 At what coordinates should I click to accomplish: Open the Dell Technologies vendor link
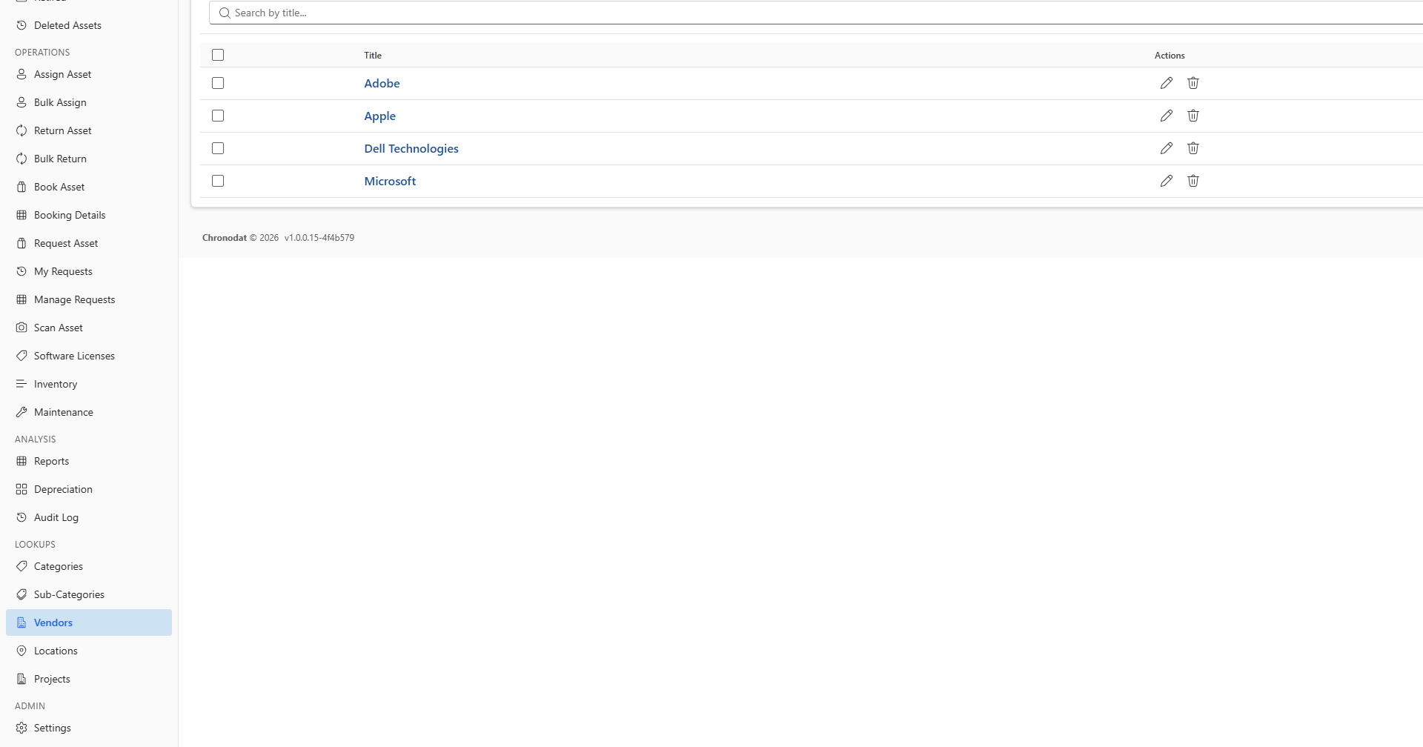click(411, 148)
